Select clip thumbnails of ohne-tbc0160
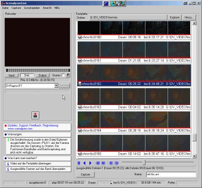 pos(134,28)
